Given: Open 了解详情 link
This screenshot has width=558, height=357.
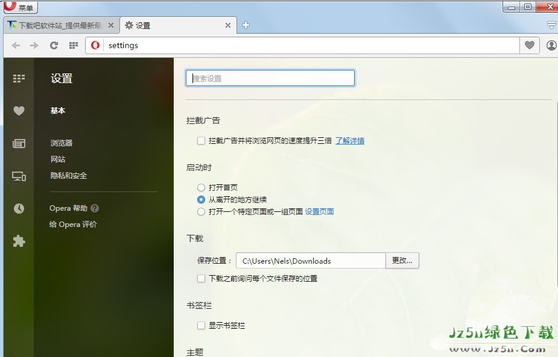Looking at the screenshot, I should point(350,141).
